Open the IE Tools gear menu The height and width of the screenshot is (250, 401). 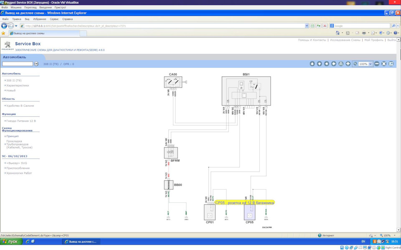tap(388, 33)
